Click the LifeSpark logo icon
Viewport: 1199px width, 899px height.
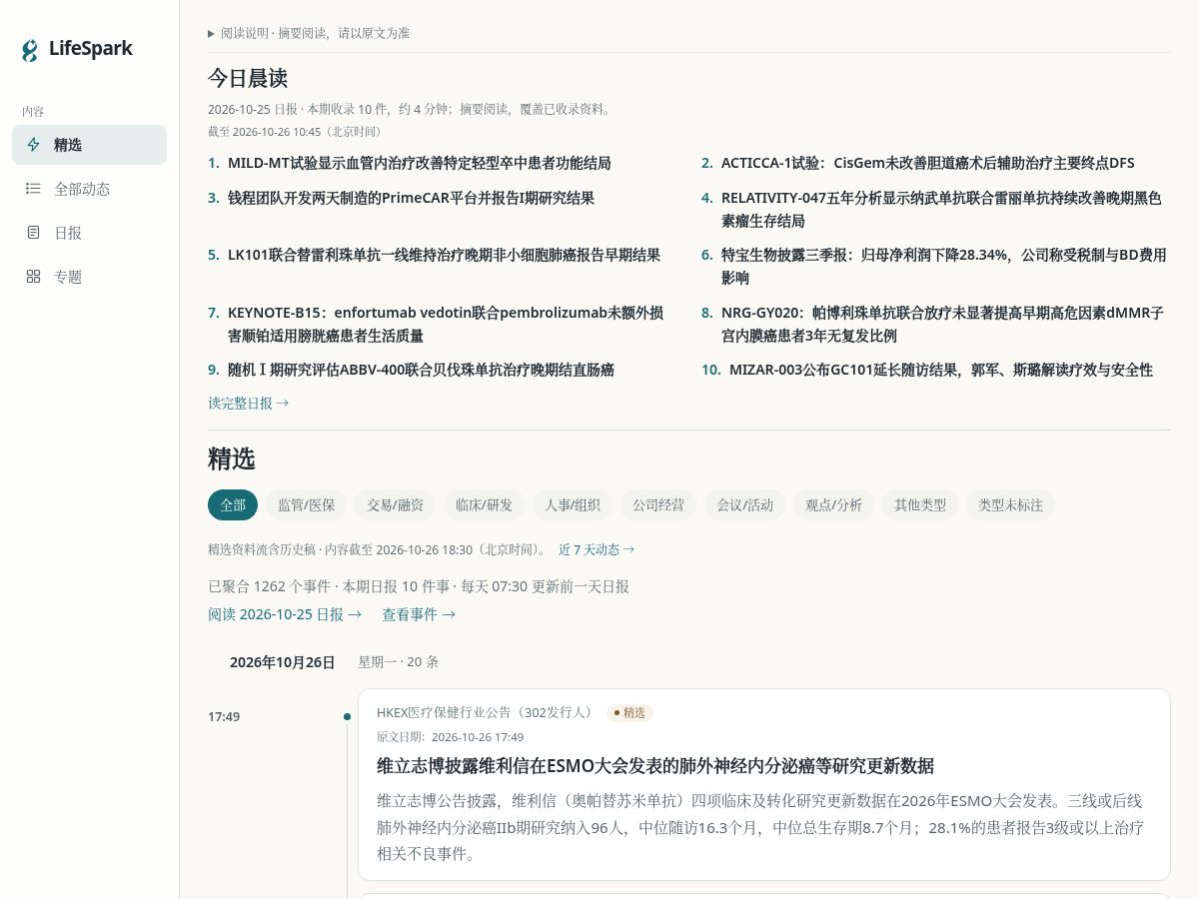pos(31,50)
